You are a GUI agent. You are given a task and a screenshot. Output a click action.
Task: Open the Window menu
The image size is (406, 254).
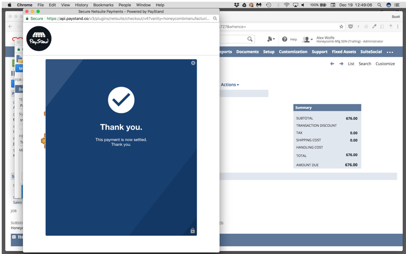tap(143, 5)
